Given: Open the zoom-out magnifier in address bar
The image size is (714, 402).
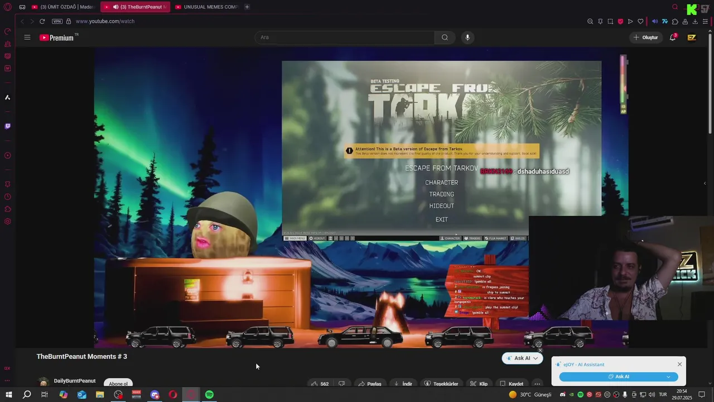Looking at the screenshot, I should (590, 21).
